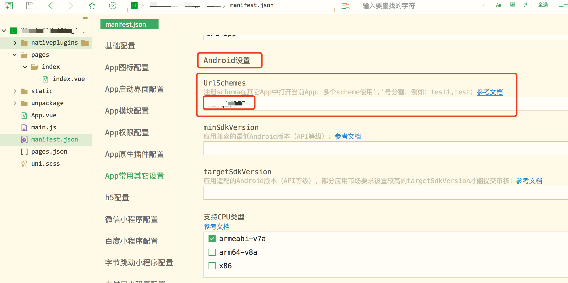Open the search history dropdown arrow

483,6
